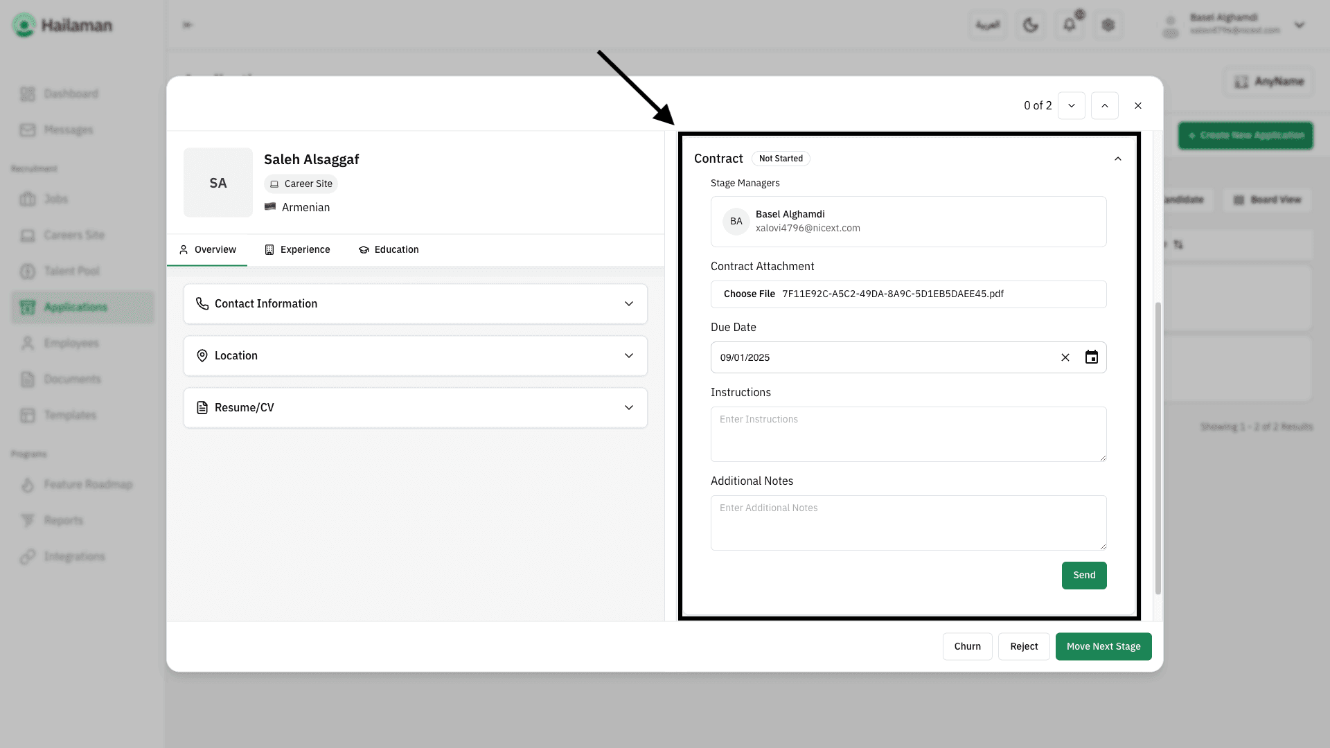Switch to the Experience tab

click(297, 250)
